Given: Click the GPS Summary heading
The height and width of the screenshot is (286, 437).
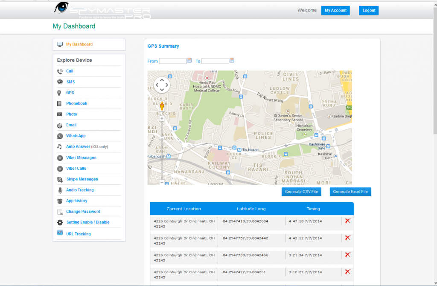Looking at the screenshot, I should coord(163,46).
